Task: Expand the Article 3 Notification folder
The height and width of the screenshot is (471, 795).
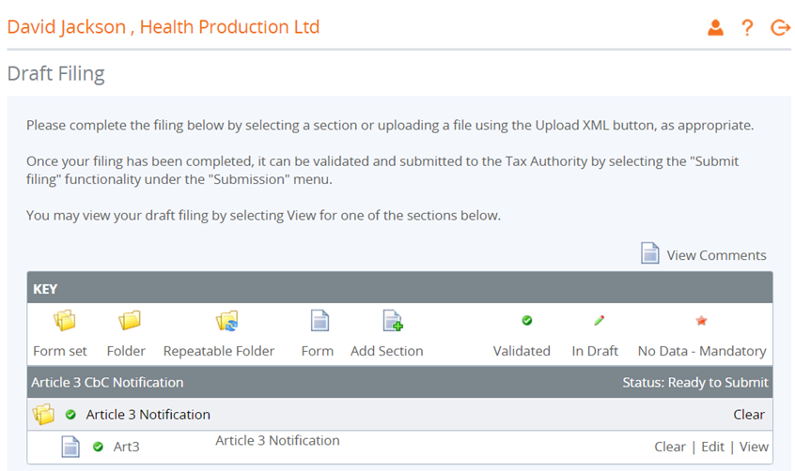Action: click(43, 414)
